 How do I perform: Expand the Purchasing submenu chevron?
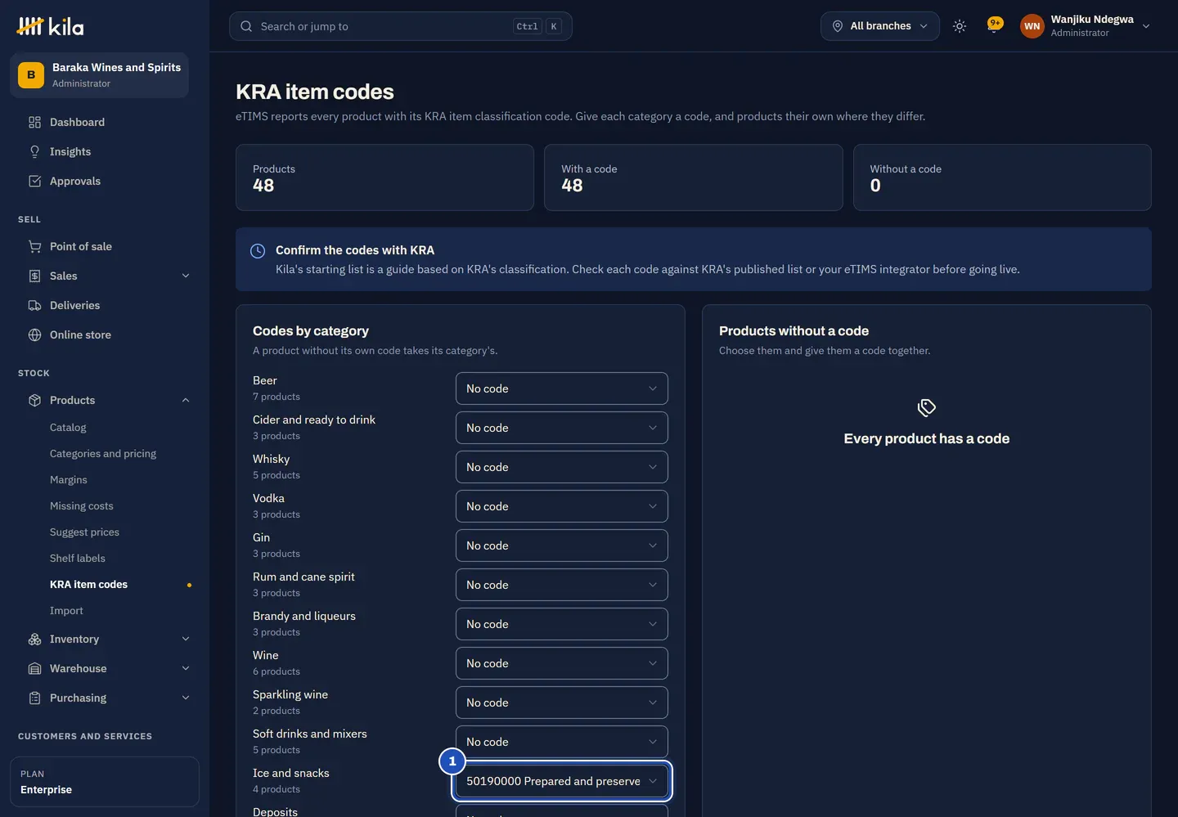pos(186,698)
